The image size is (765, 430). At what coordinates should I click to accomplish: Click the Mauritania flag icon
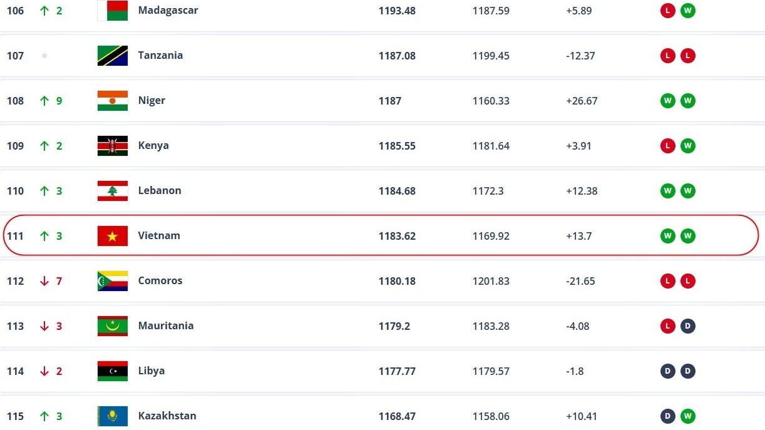coord(113,326)
